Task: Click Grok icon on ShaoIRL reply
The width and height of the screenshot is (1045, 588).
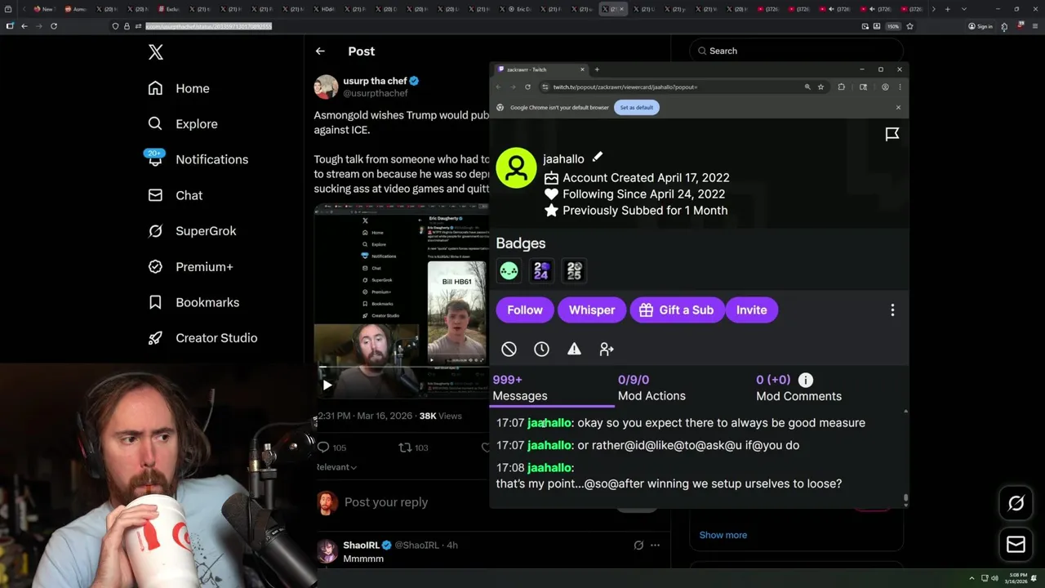Action: [638, 545]
